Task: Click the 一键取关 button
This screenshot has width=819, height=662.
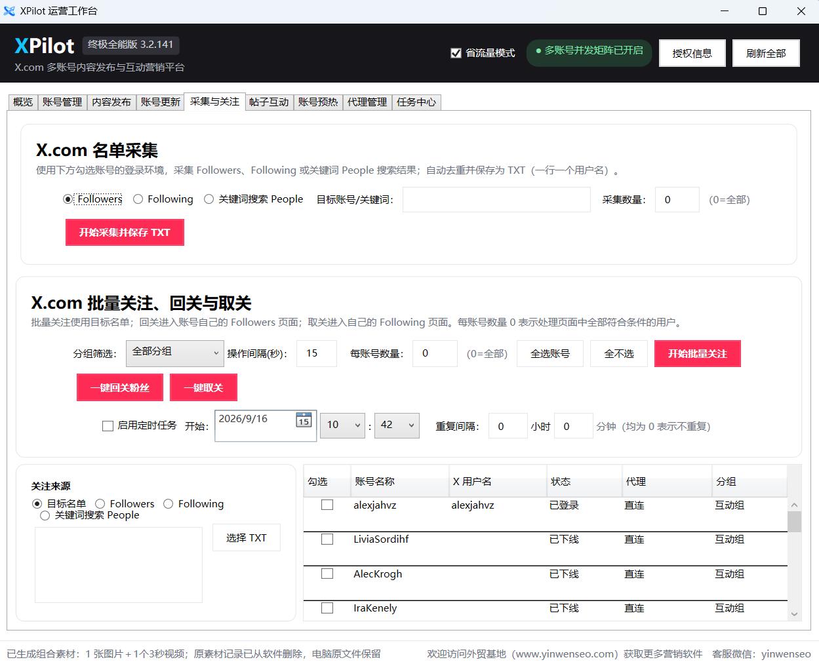Action: point(203,387)
